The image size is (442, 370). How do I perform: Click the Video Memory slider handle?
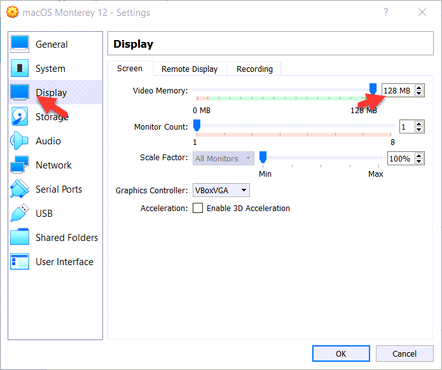[373, 90]
